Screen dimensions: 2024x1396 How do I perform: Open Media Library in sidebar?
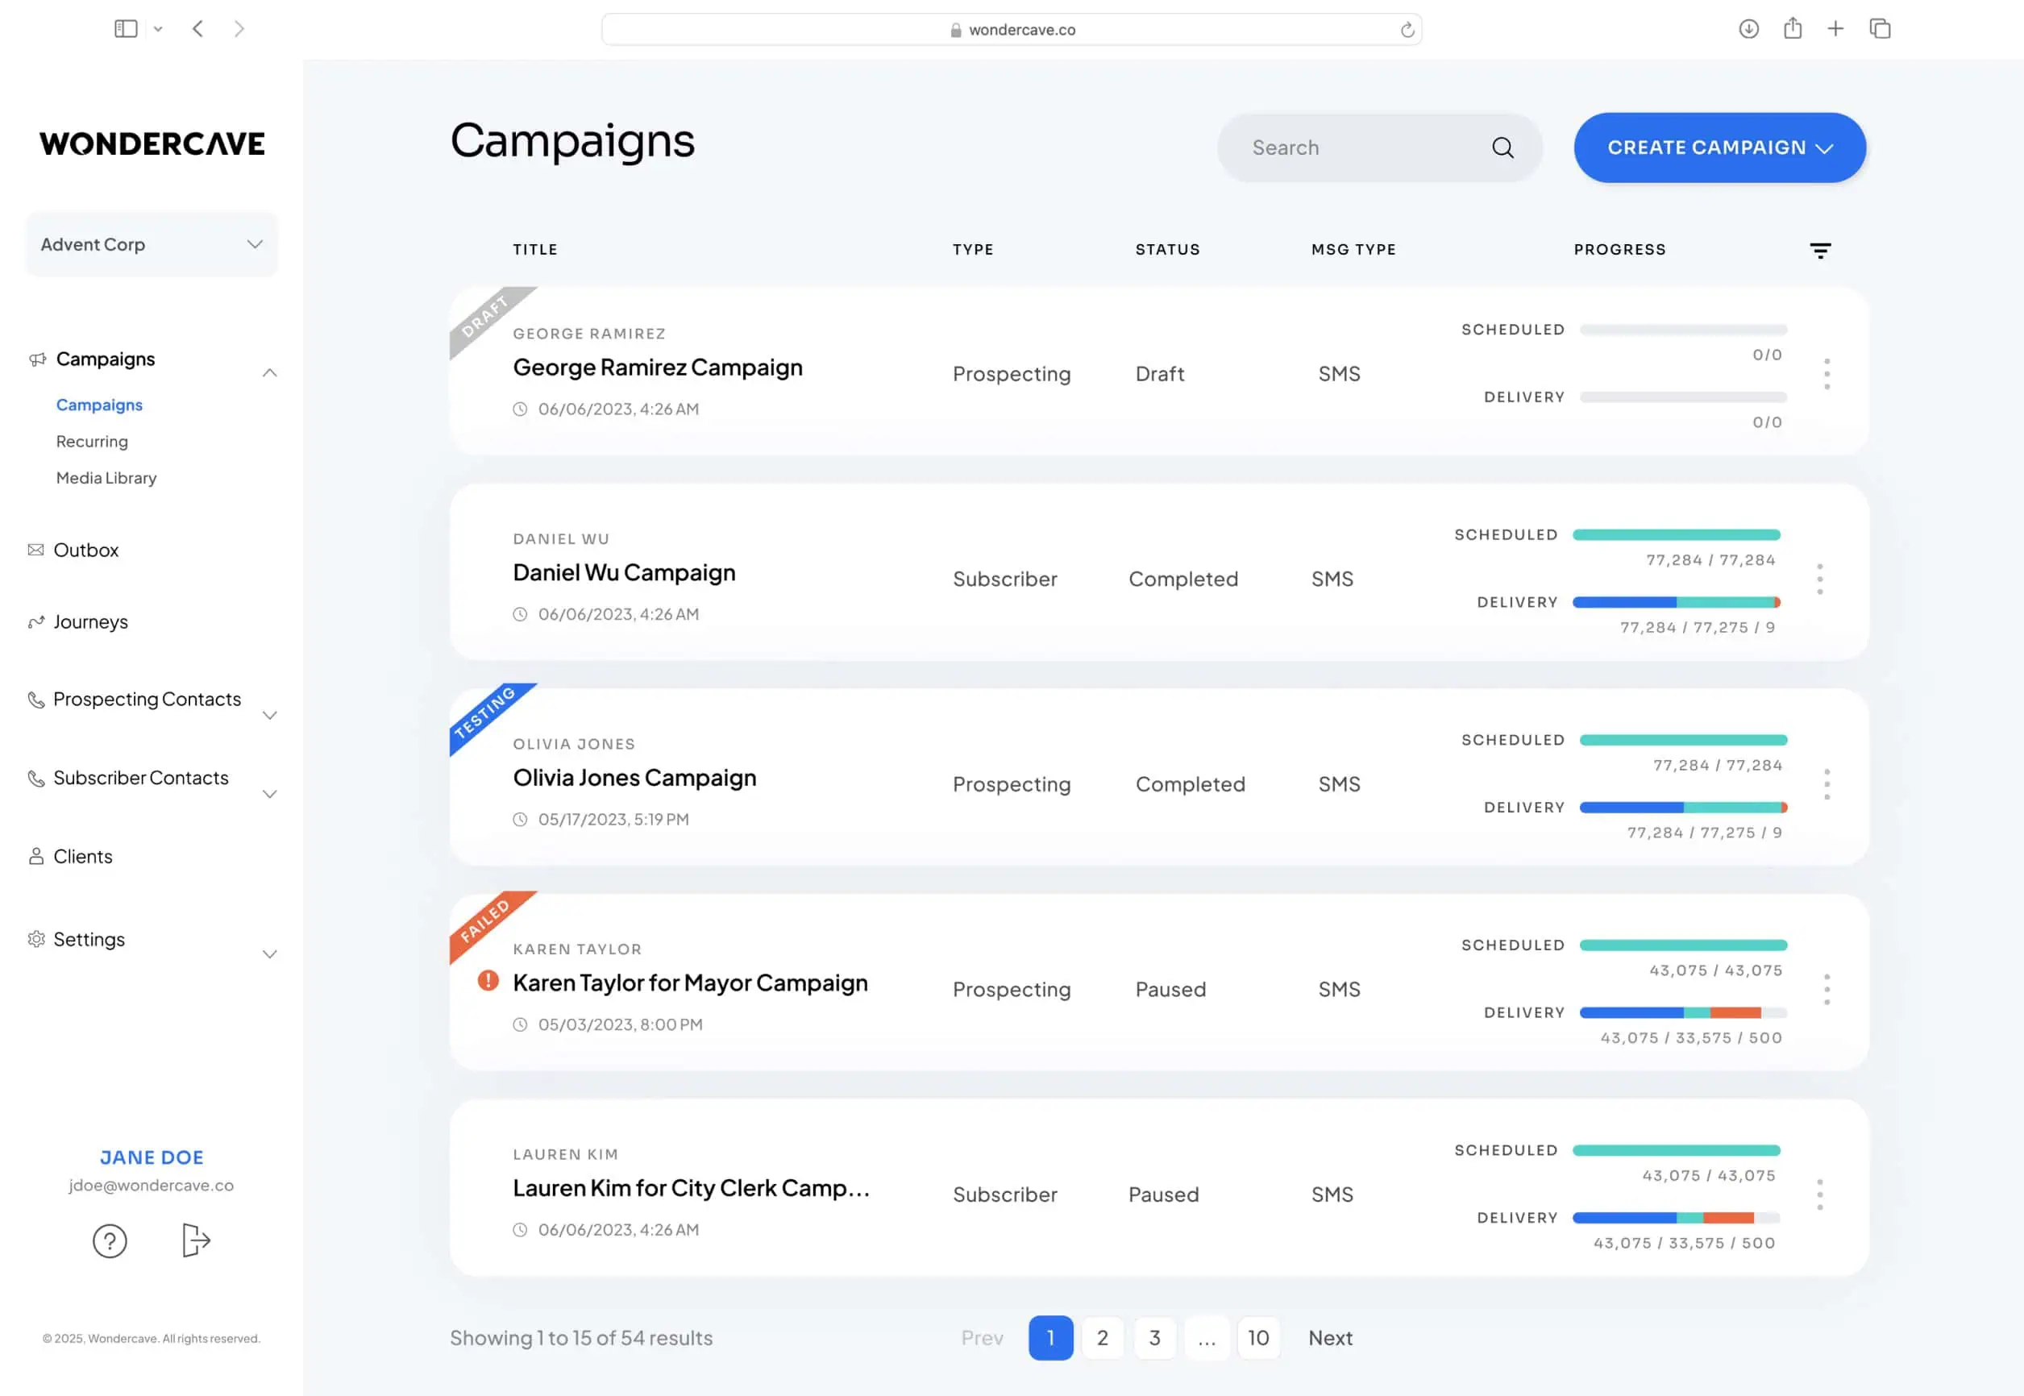[x=106, y=479]
